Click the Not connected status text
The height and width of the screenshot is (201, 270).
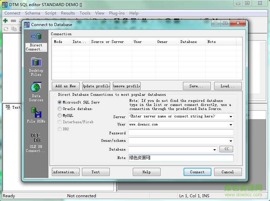coord(82,196)
